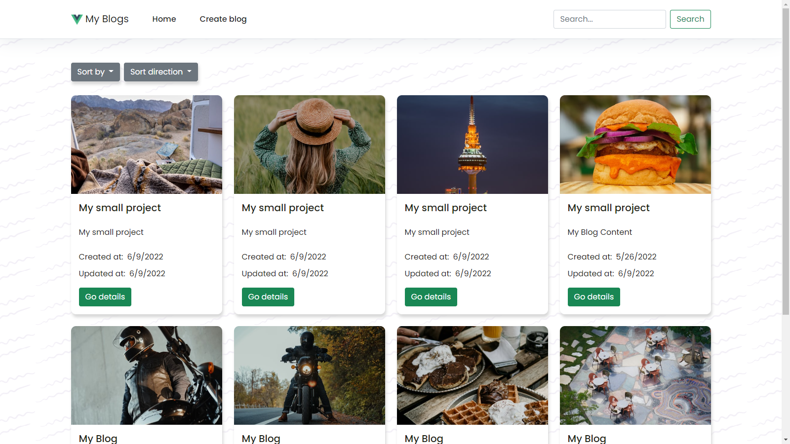Open the aerial mosaic patio thumbnail
Image resolution: width=790 pixels, height=444 pixels.
coord(635,375)
